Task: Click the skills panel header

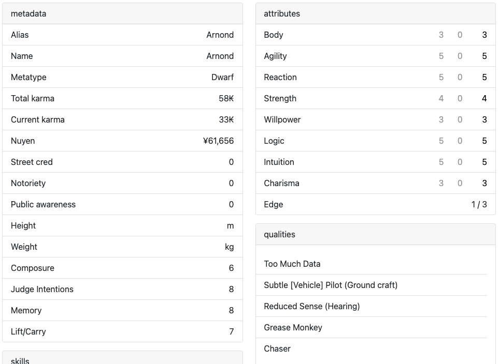Action: coord(122,359)
